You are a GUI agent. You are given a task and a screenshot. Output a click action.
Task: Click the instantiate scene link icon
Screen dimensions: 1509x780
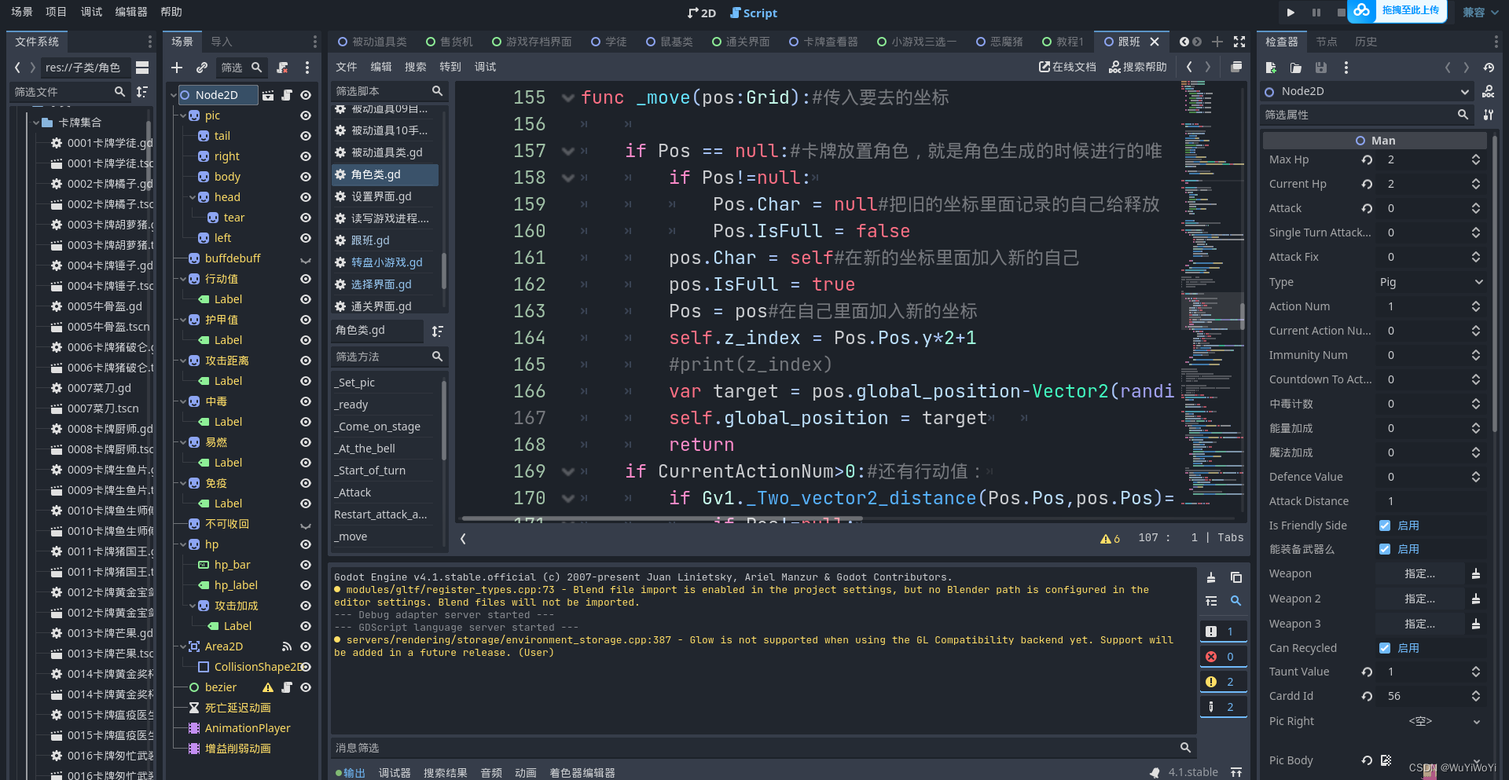pos(202,68)
